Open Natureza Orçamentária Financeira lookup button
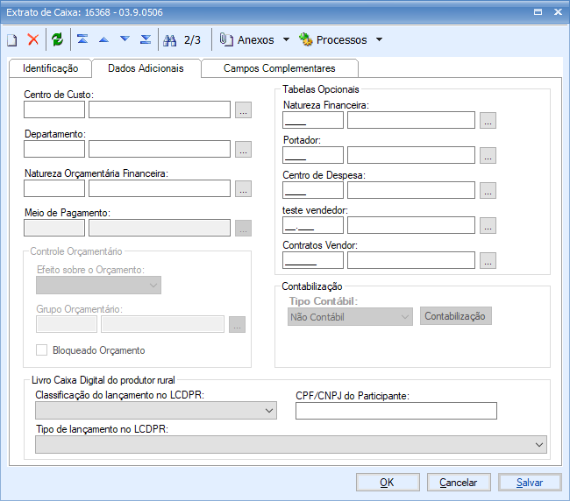Viewport: 570px width, 501px height. 243,189
